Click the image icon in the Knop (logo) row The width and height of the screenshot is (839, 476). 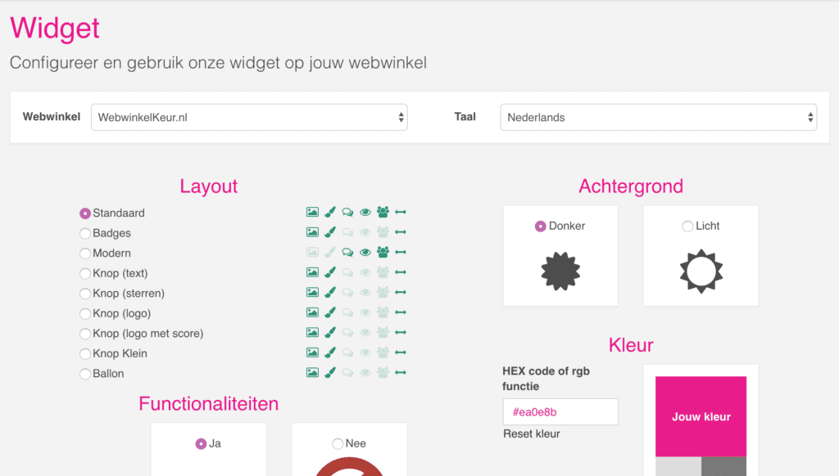[312, 313]
